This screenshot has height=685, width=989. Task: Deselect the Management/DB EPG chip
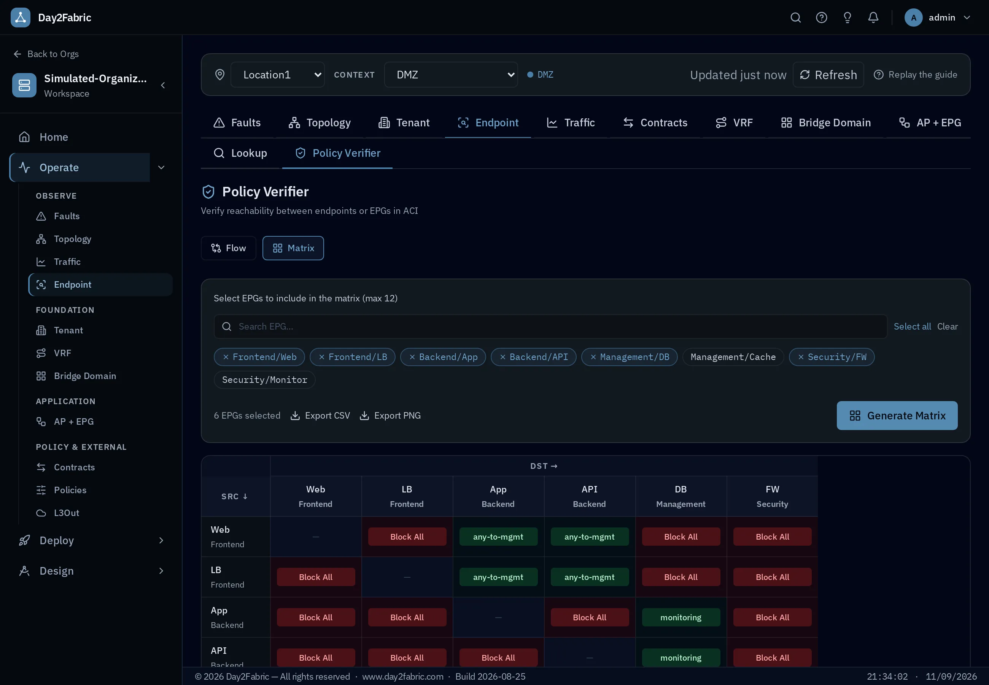(x=629, y=357)
